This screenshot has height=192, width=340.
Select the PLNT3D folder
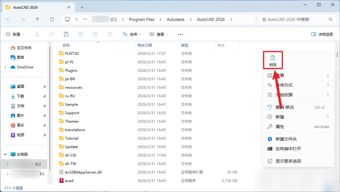pyautogui.click(x=69, y=54)
